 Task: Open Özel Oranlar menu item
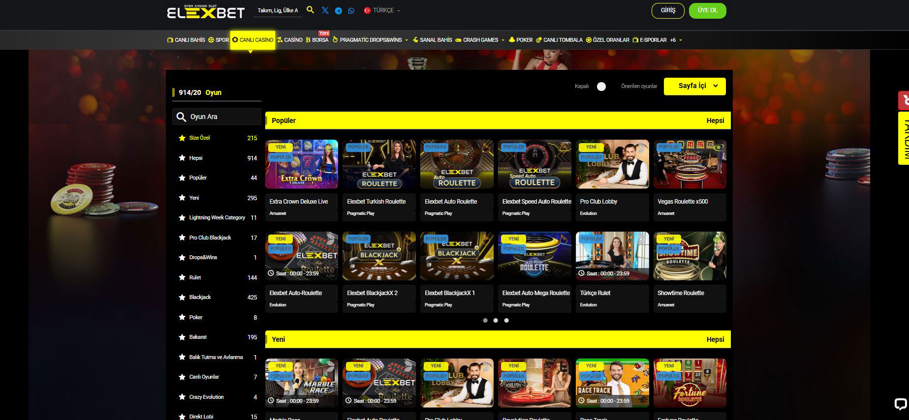pyautogui.click(x=607, y=40)
